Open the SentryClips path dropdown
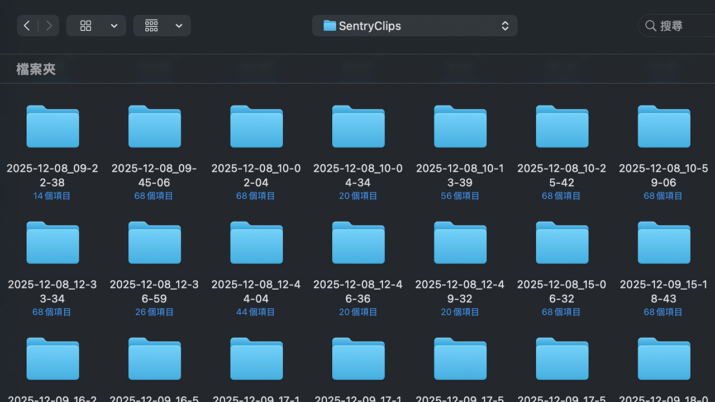 (414, 26)
